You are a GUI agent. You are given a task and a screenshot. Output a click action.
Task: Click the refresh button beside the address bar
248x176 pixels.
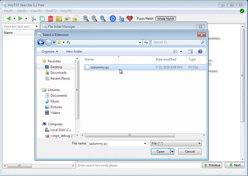(146, 42)
